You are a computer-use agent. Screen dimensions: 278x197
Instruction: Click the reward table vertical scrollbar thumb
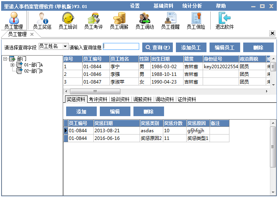pos(273,147)
